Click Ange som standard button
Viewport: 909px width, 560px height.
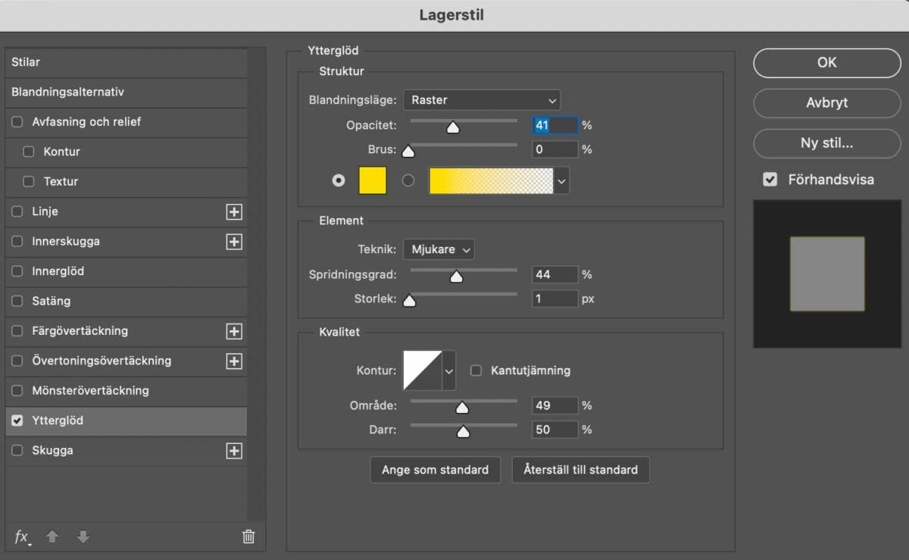[436, 470]
